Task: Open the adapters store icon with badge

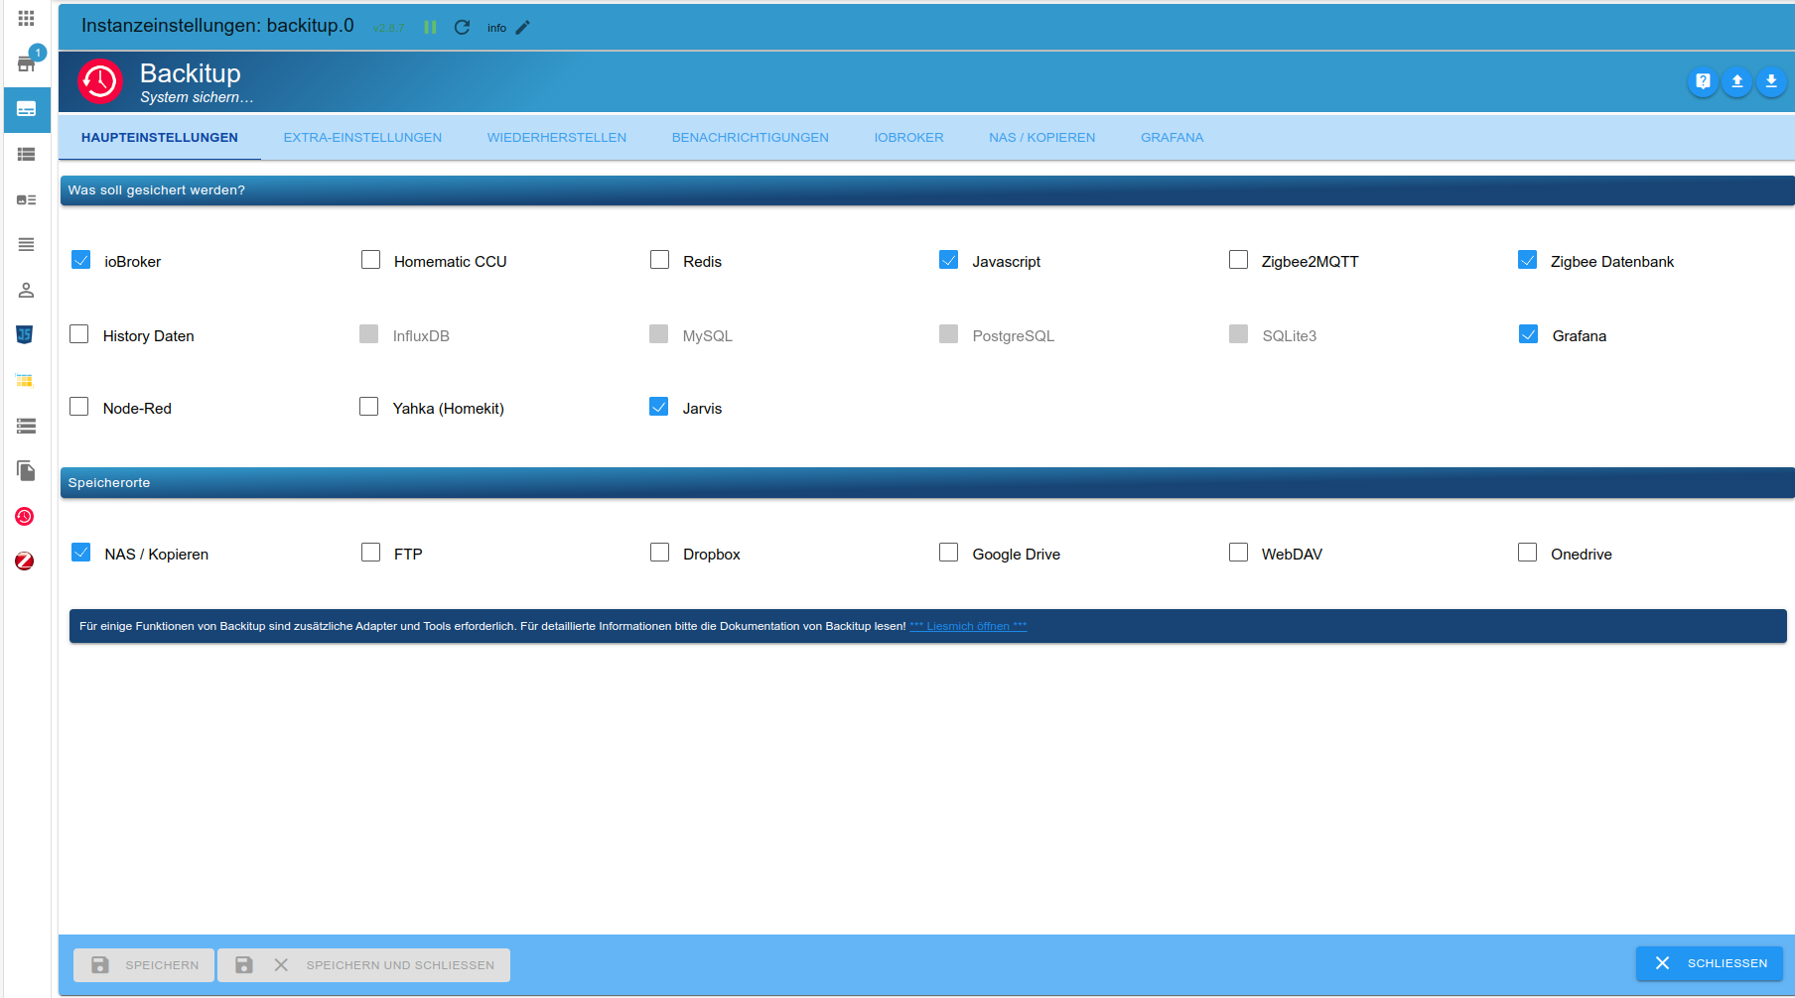Action: [x=26, y=63]
